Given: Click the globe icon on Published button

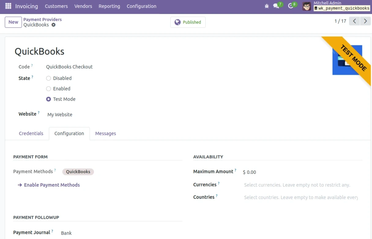Looking at the screenshot, I should (177, 22).
